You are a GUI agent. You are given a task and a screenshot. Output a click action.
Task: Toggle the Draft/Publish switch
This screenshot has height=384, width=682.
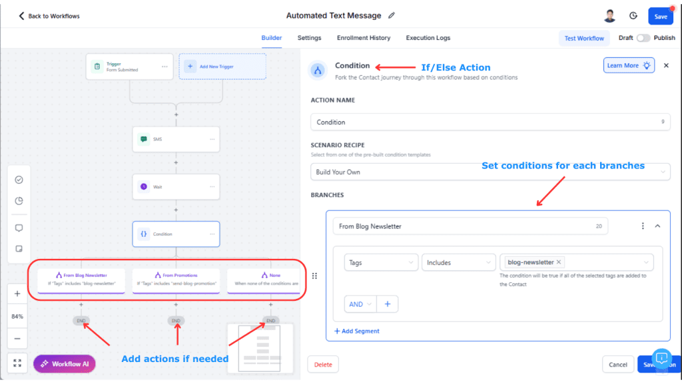click(643, 38)
